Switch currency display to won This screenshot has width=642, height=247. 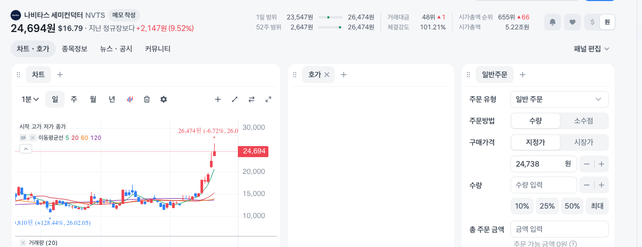coord(607,22)
